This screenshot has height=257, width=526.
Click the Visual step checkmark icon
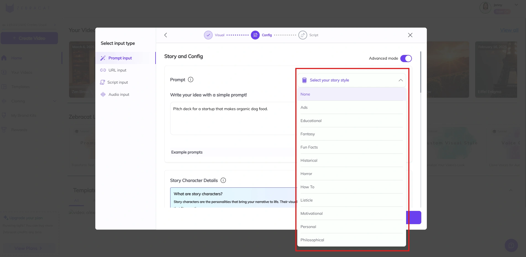208,35
